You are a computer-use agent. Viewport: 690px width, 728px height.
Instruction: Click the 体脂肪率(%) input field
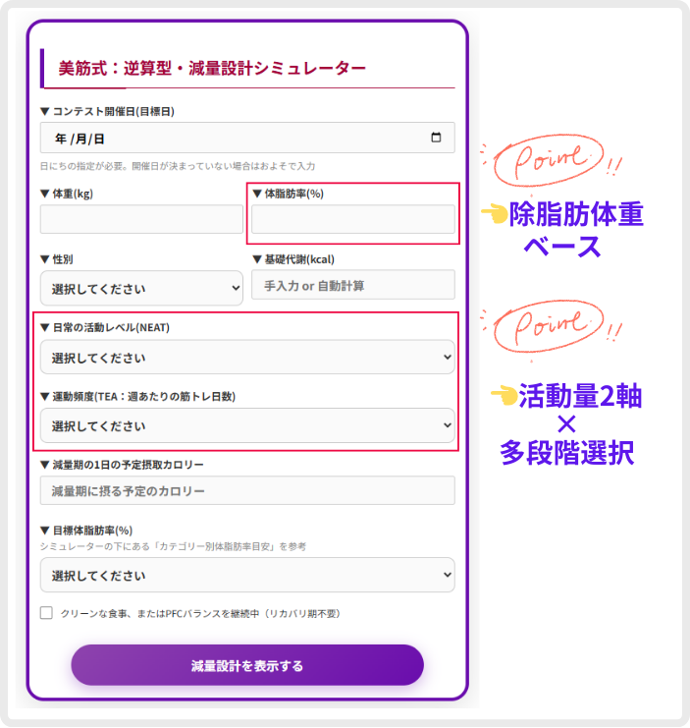point(353,219)
